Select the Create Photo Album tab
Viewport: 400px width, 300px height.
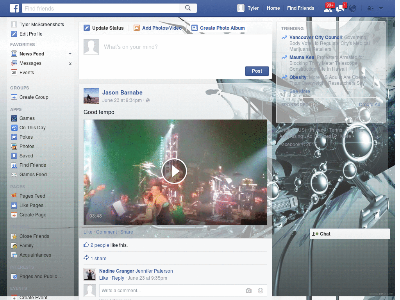click(x=218, y=28)
